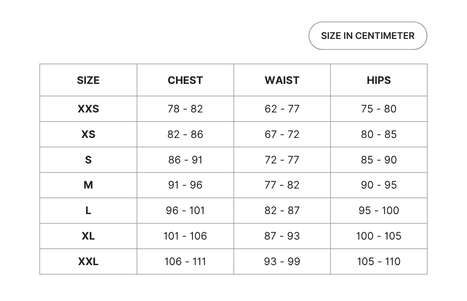The image size is (467, 301).
Task: Select chest value 106 - 111
Action: pyautogui.click(x=185, y=262)
